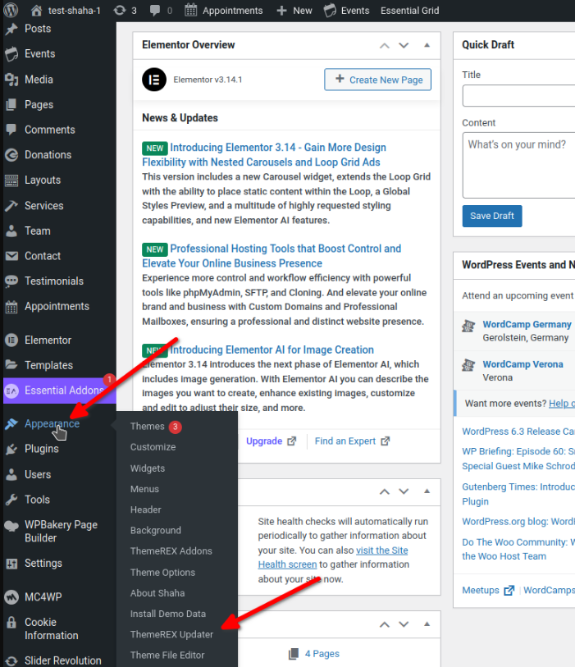Select Widgets in Appearance submenu
The width and height of the screenshot is (575, 667).
(x=148, y=468)
